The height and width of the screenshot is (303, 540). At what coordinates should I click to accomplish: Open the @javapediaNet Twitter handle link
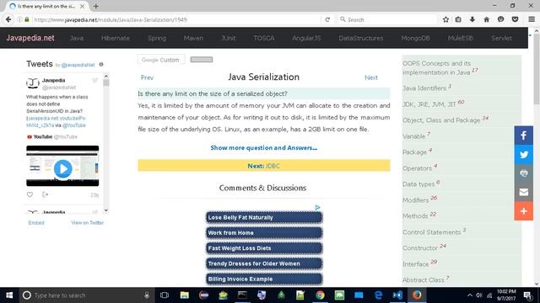pos(78,65)
